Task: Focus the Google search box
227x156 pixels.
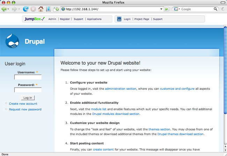Action: coord(197,9)
